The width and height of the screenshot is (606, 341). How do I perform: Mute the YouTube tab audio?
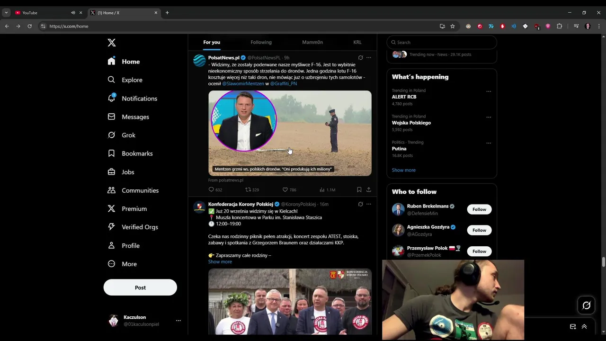click(73, 13)
